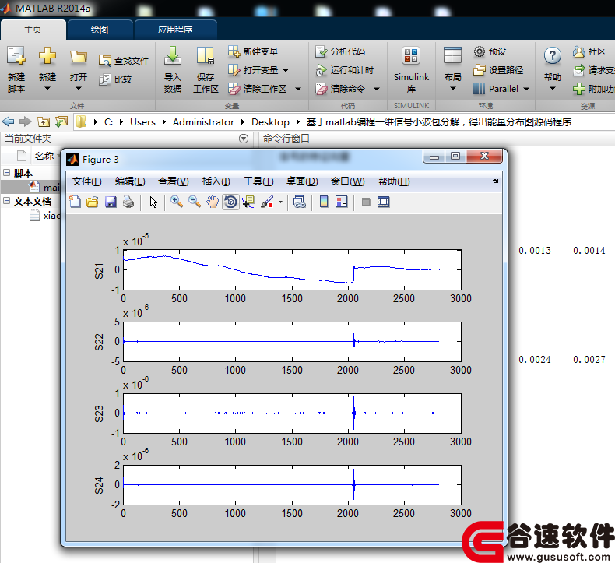Print the figure with the printer icon
The width and height of the screenshot is (615, 563).
pos(128,202)
